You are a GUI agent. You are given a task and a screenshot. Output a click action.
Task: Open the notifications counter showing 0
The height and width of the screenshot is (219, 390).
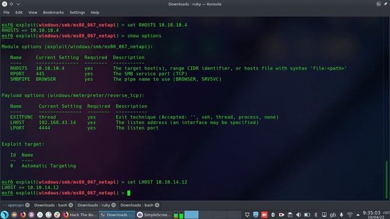pyautogui.click(x=273, y=215)
